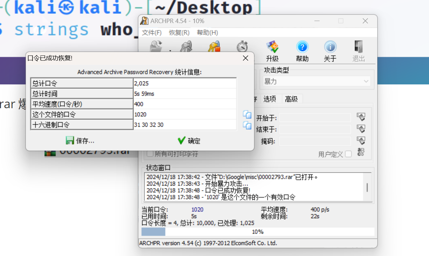
Task: Select the hex password 31 30 32 30
Action: (x=185, y=125)
